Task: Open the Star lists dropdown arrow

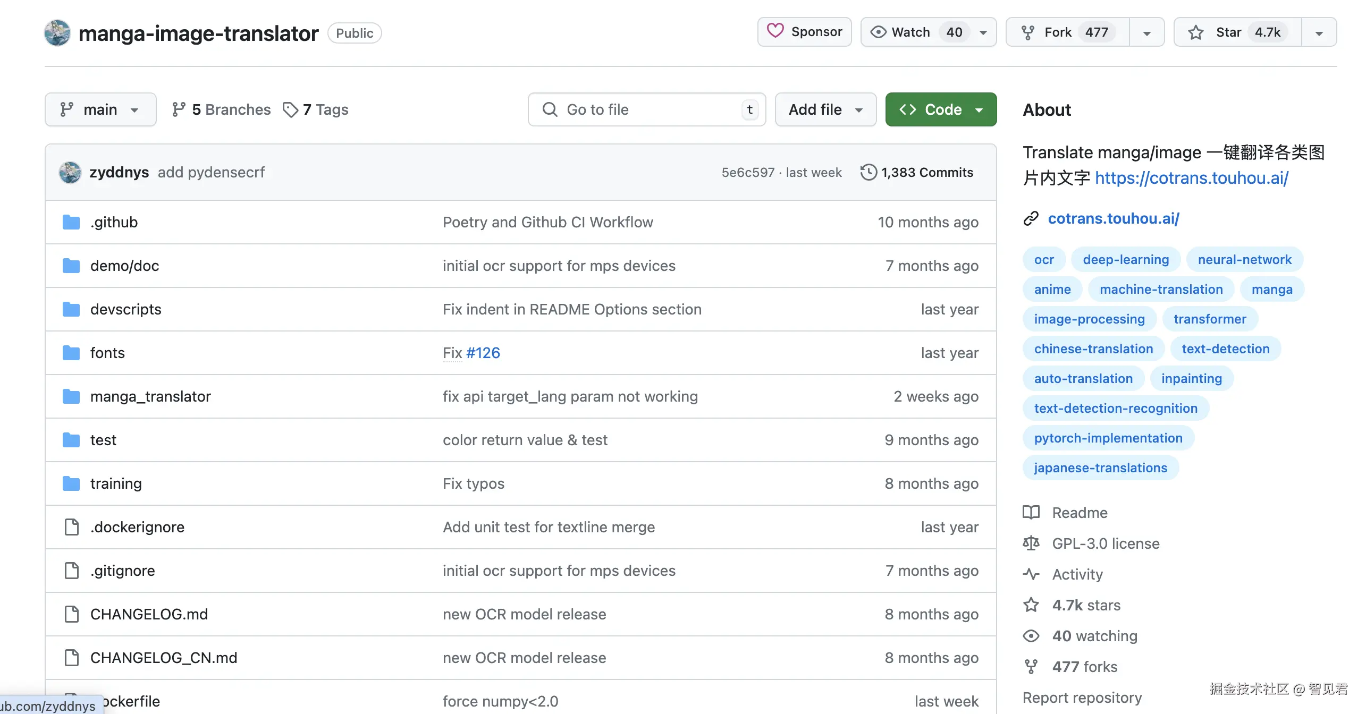Action: tap(1319, 32)
